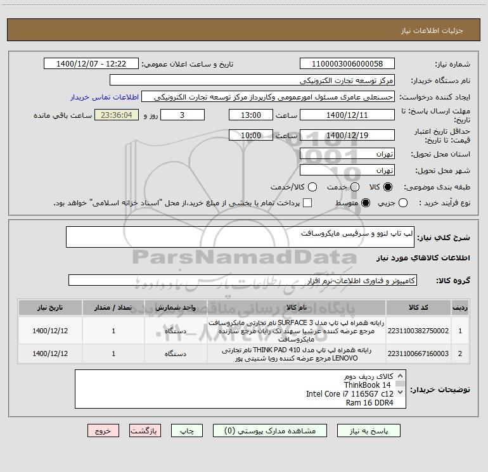Click the شماره نیاز field 1100003006000058
The image size is (488, 472).
pyautogui.click(x=347, y=63)
